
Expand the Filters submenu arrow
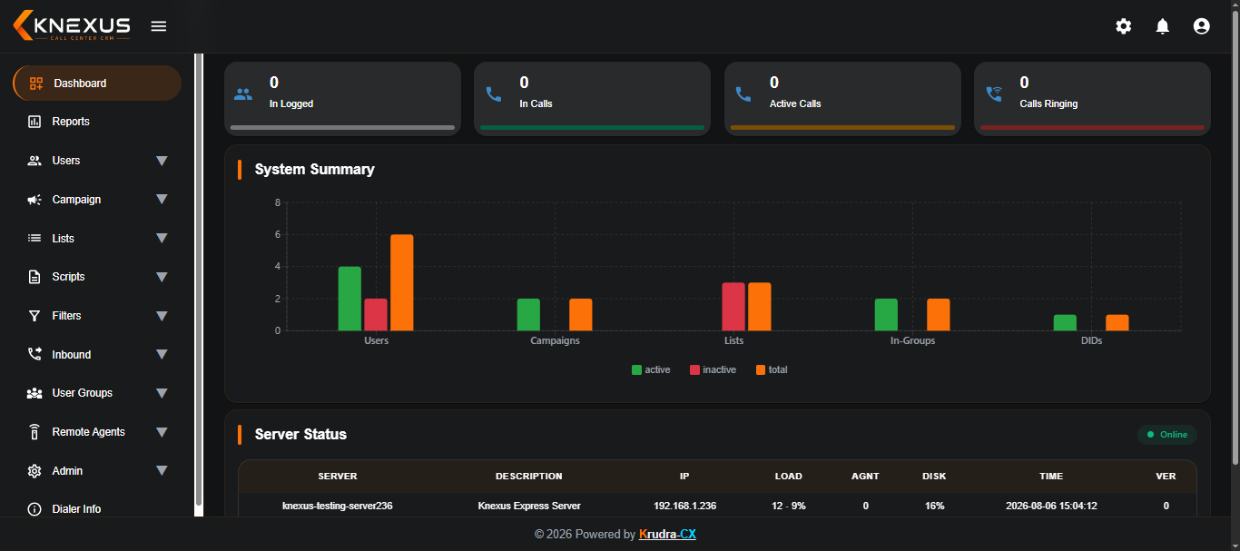click(162, 316)
